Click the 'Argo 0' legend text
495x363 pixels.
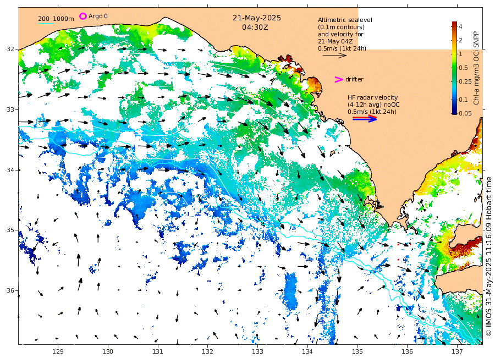point(98,16)
